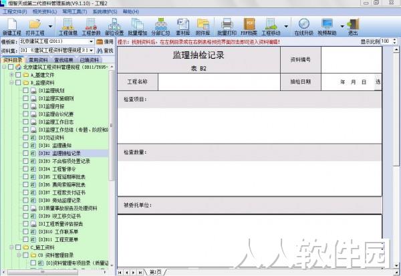Select the 第1页 page tab
Image resolution: width=401 pixels, height=276 pixels.
click(155, 273)
